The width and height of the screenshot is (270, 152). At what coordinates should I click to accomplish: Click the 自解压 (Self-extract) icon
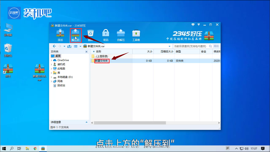coord(121,35)
